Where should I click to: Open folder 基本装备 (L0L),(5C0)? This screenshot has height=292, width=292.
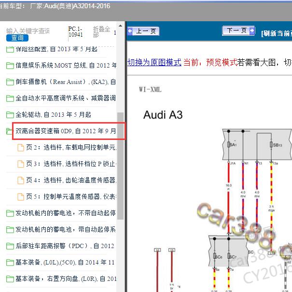point(65,262)
